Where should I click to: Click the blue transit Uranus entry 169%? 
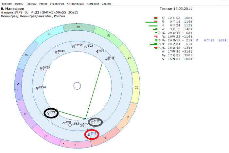[211, 40]
